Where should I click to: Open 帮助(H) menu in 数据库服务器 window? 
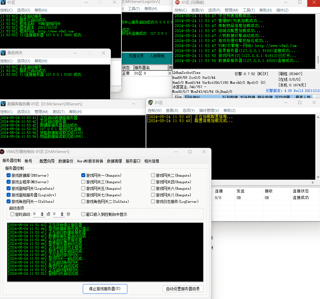point(75,112)
